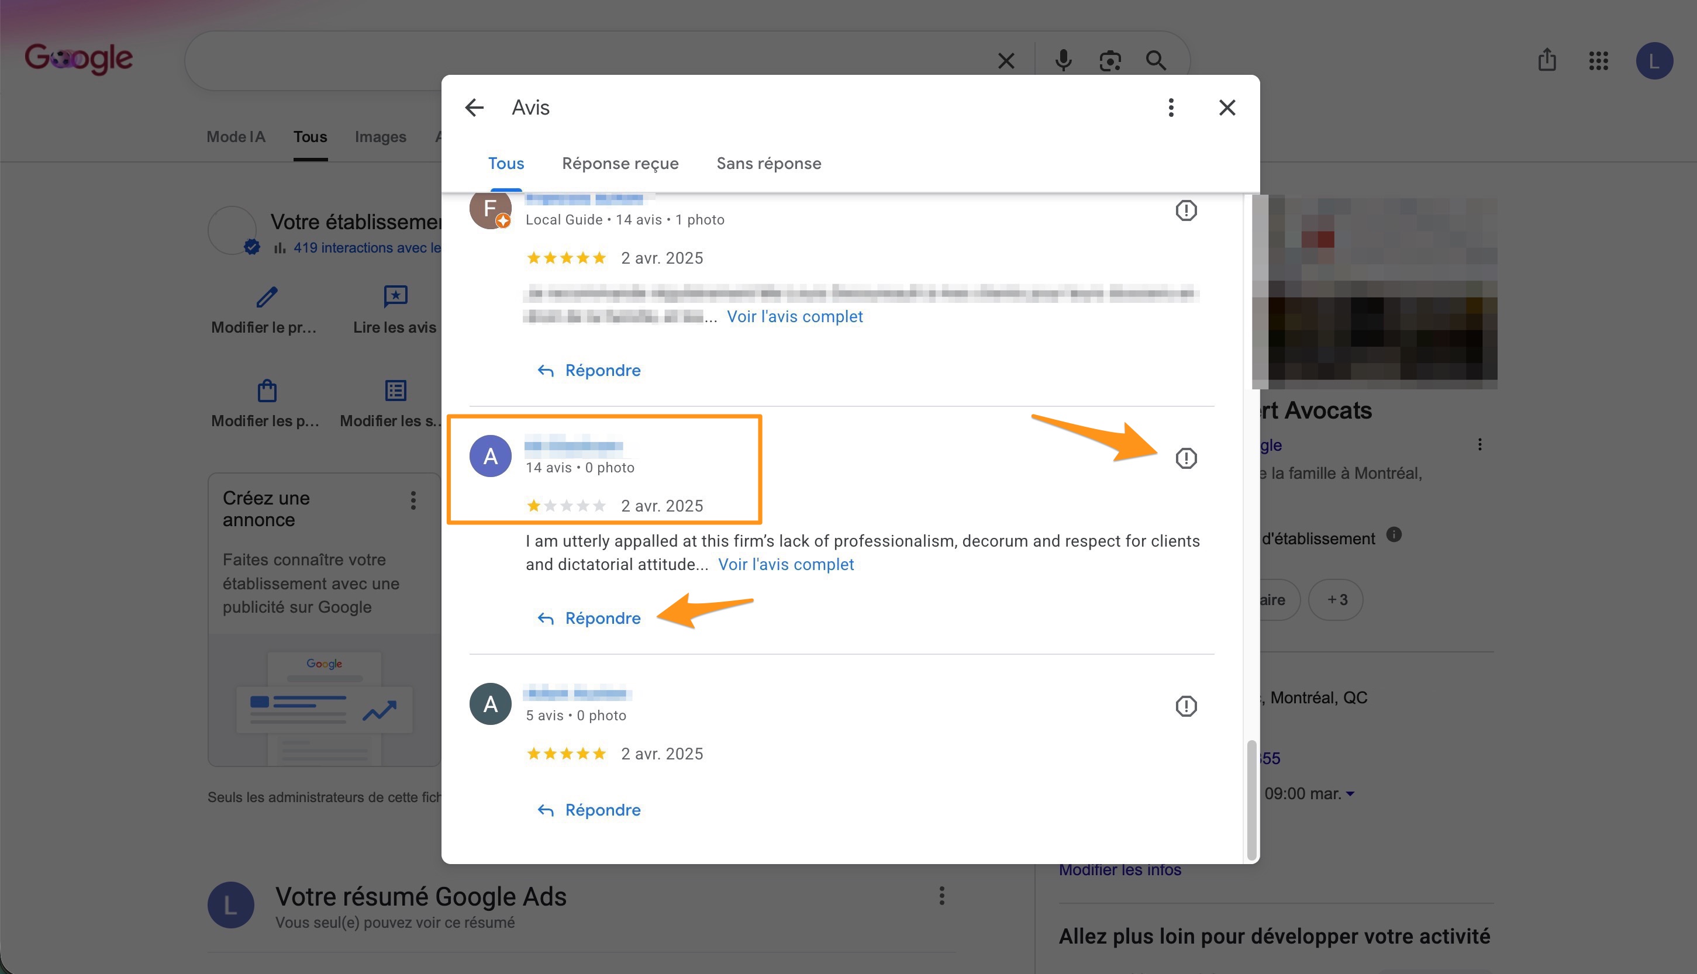Expand the hours dropdown near 09:00 mar.
Screen dimensions: 1697x974
pos(1350,794)
